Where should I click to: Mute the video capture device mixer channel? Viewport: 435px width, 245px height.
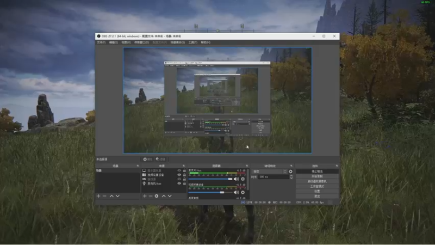click(x=236, y=192)
